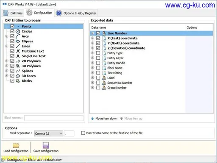Click the Splines curve icon
The width and height of the screenshot is (217, 163).
point(18,71)
